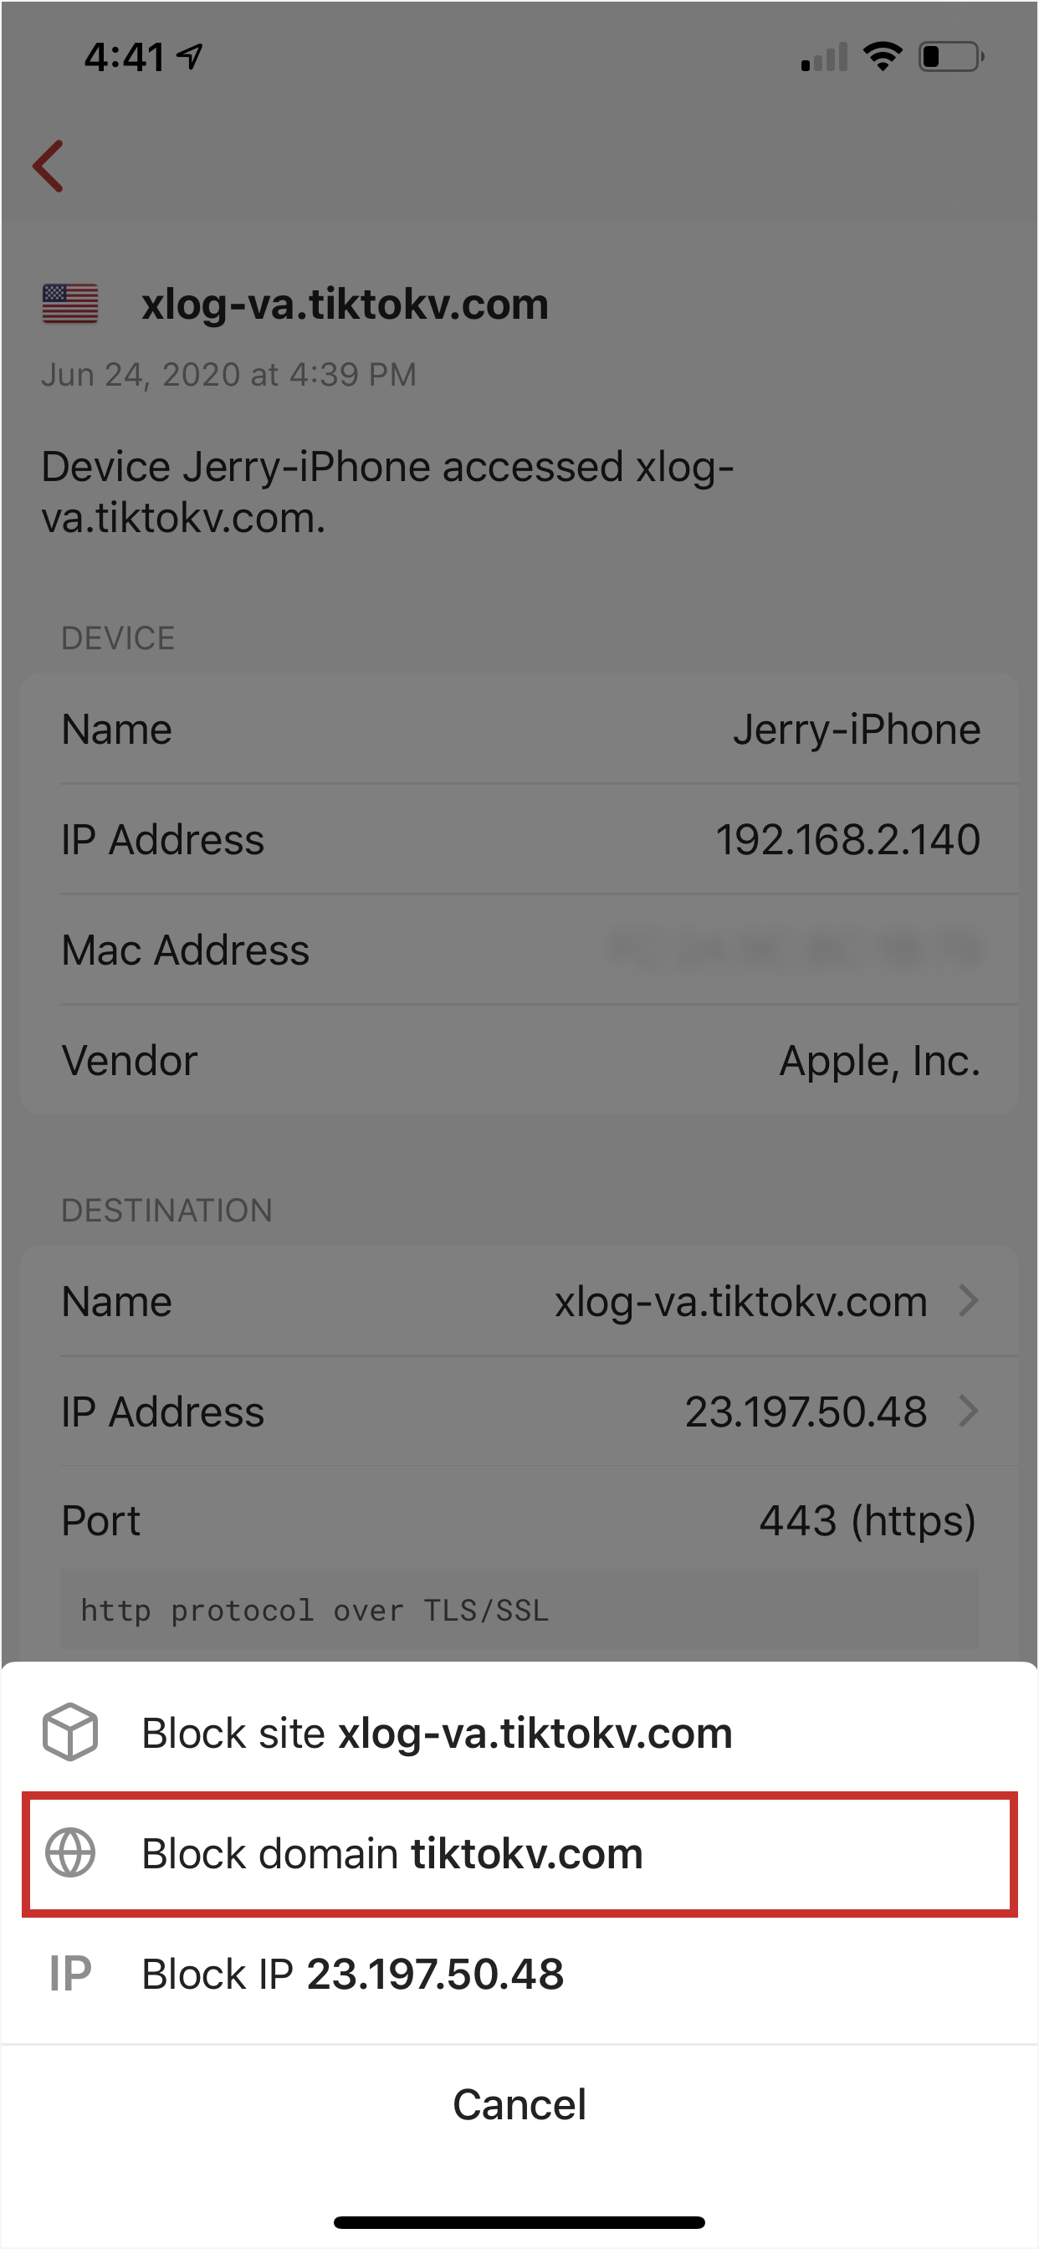Dismiss the sheet with Cancel
This screenshot has height=2249, width=1039.
[519, 2104]
